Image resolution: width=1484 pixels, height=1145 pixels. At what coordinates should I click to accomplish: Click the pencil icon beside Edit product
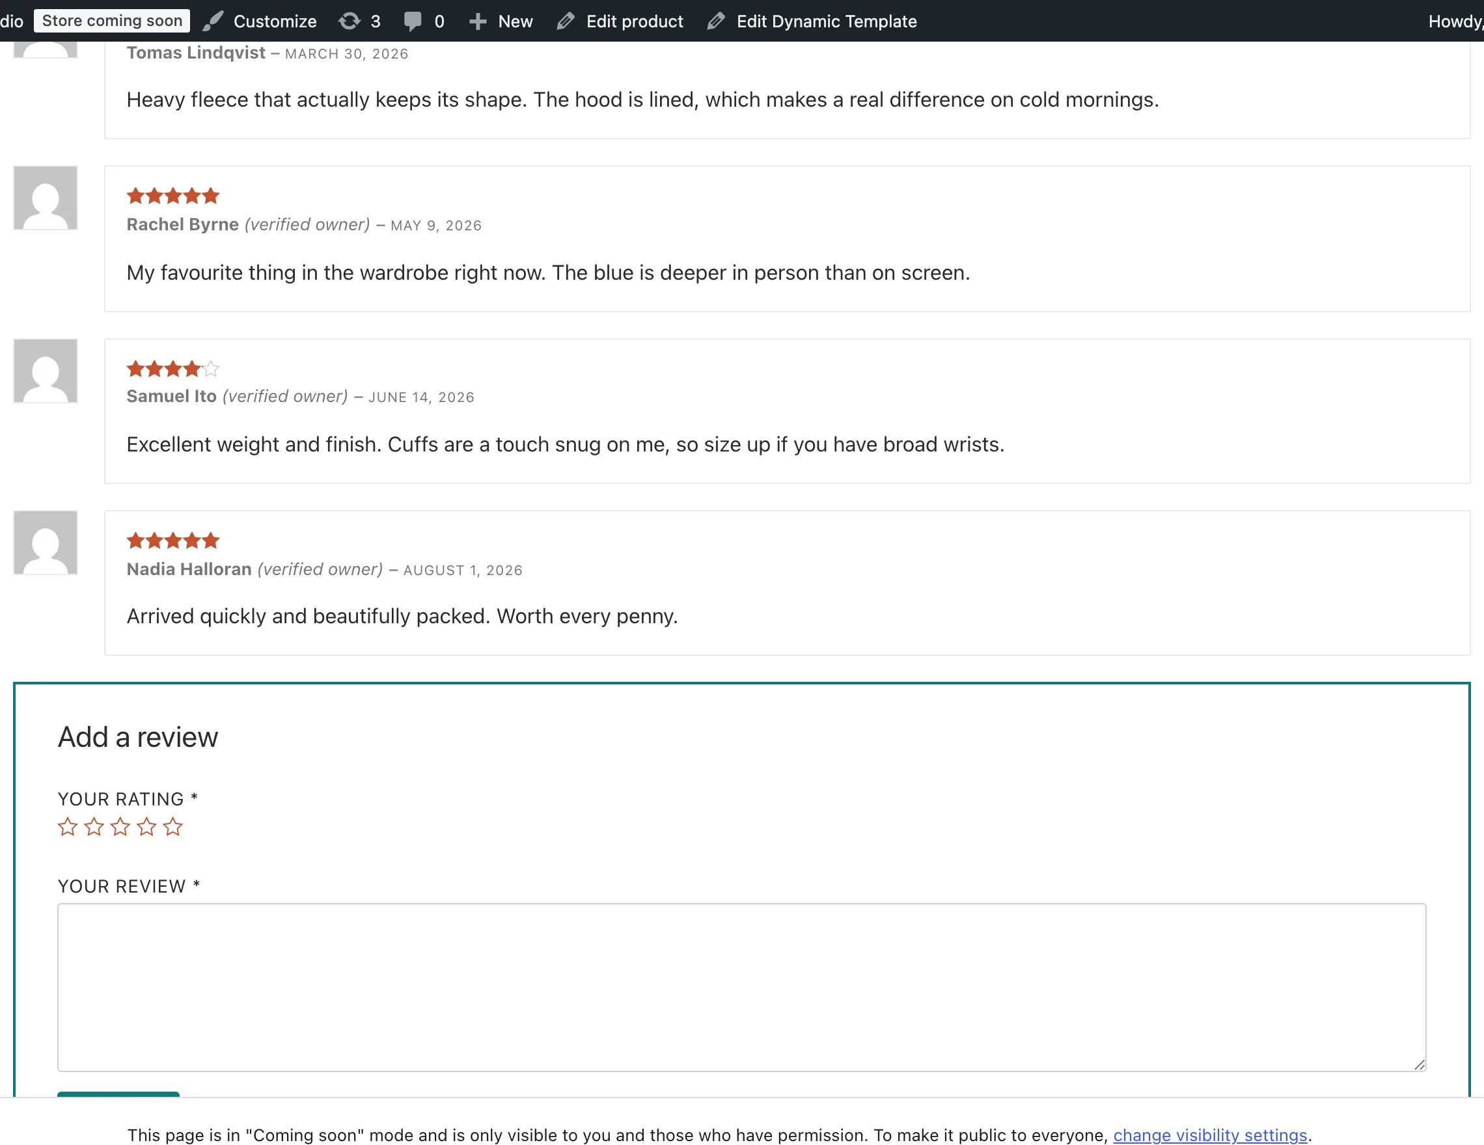point(566,21)
